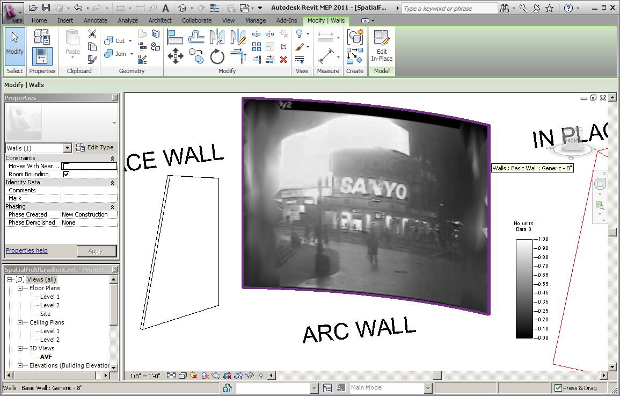Select the Rotate tool

point(217,55)
